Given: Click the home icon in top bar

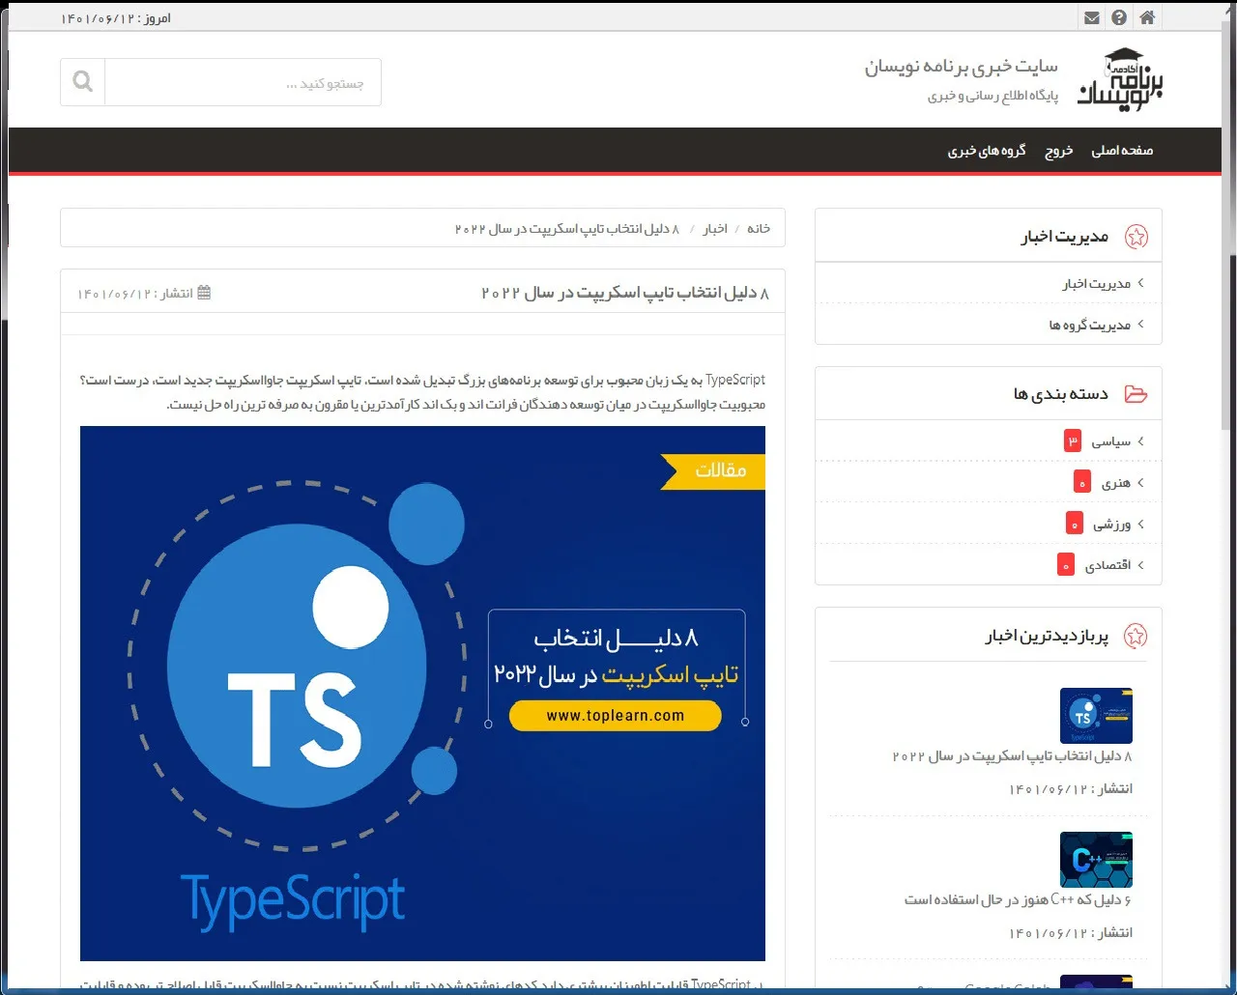Looking at the screenshot, I should pyautogui.click(x=1146, y=17).
